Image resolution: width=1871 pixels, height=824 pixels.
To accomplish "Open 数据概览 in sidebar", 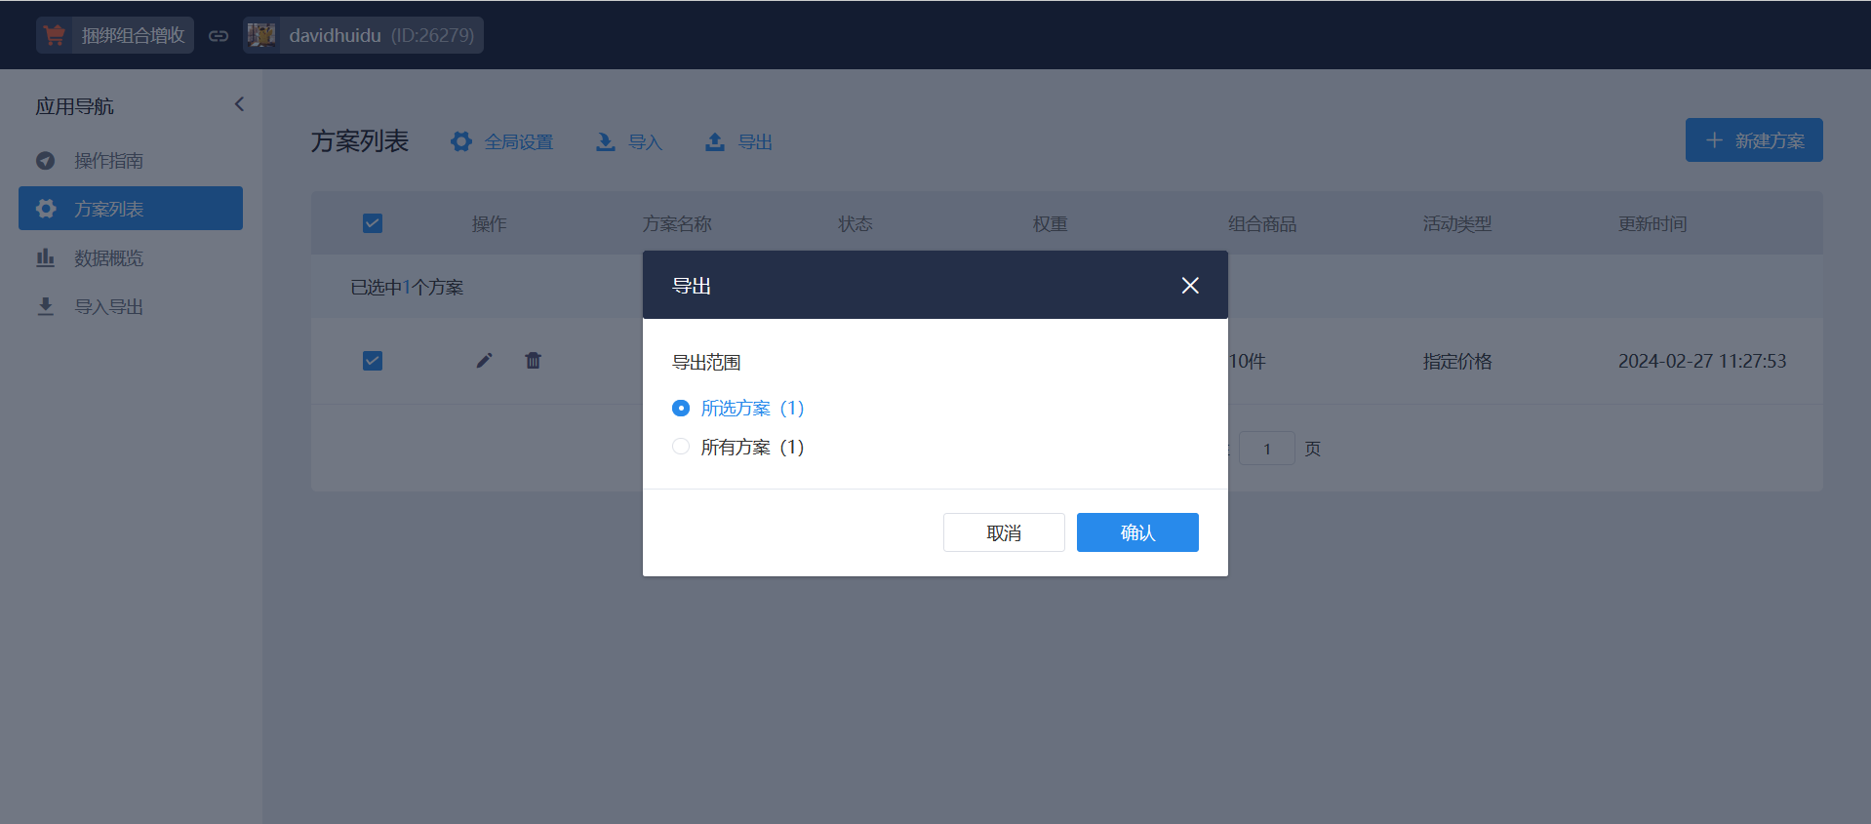I will coord(131,257).
